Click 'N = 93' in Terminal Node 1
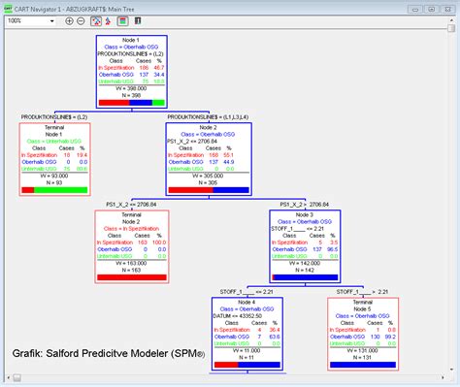Viewport: 460px width, 387px height. click(x=54, y=182)
